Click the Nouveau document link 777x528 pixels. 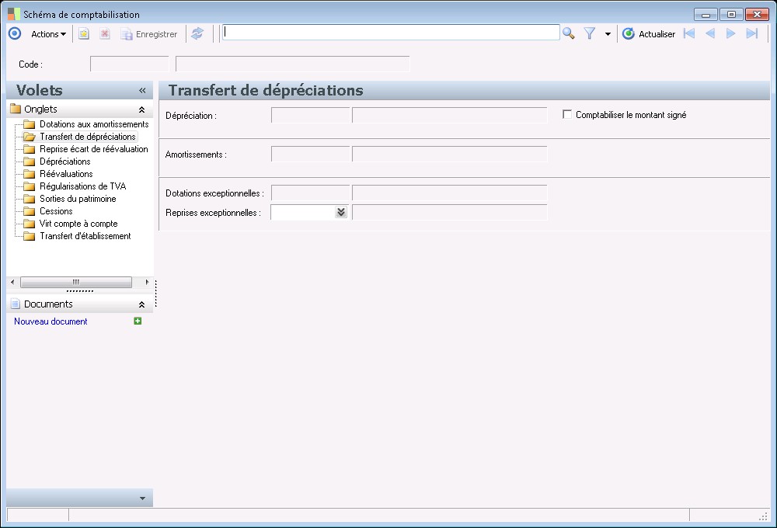[51, 321]
